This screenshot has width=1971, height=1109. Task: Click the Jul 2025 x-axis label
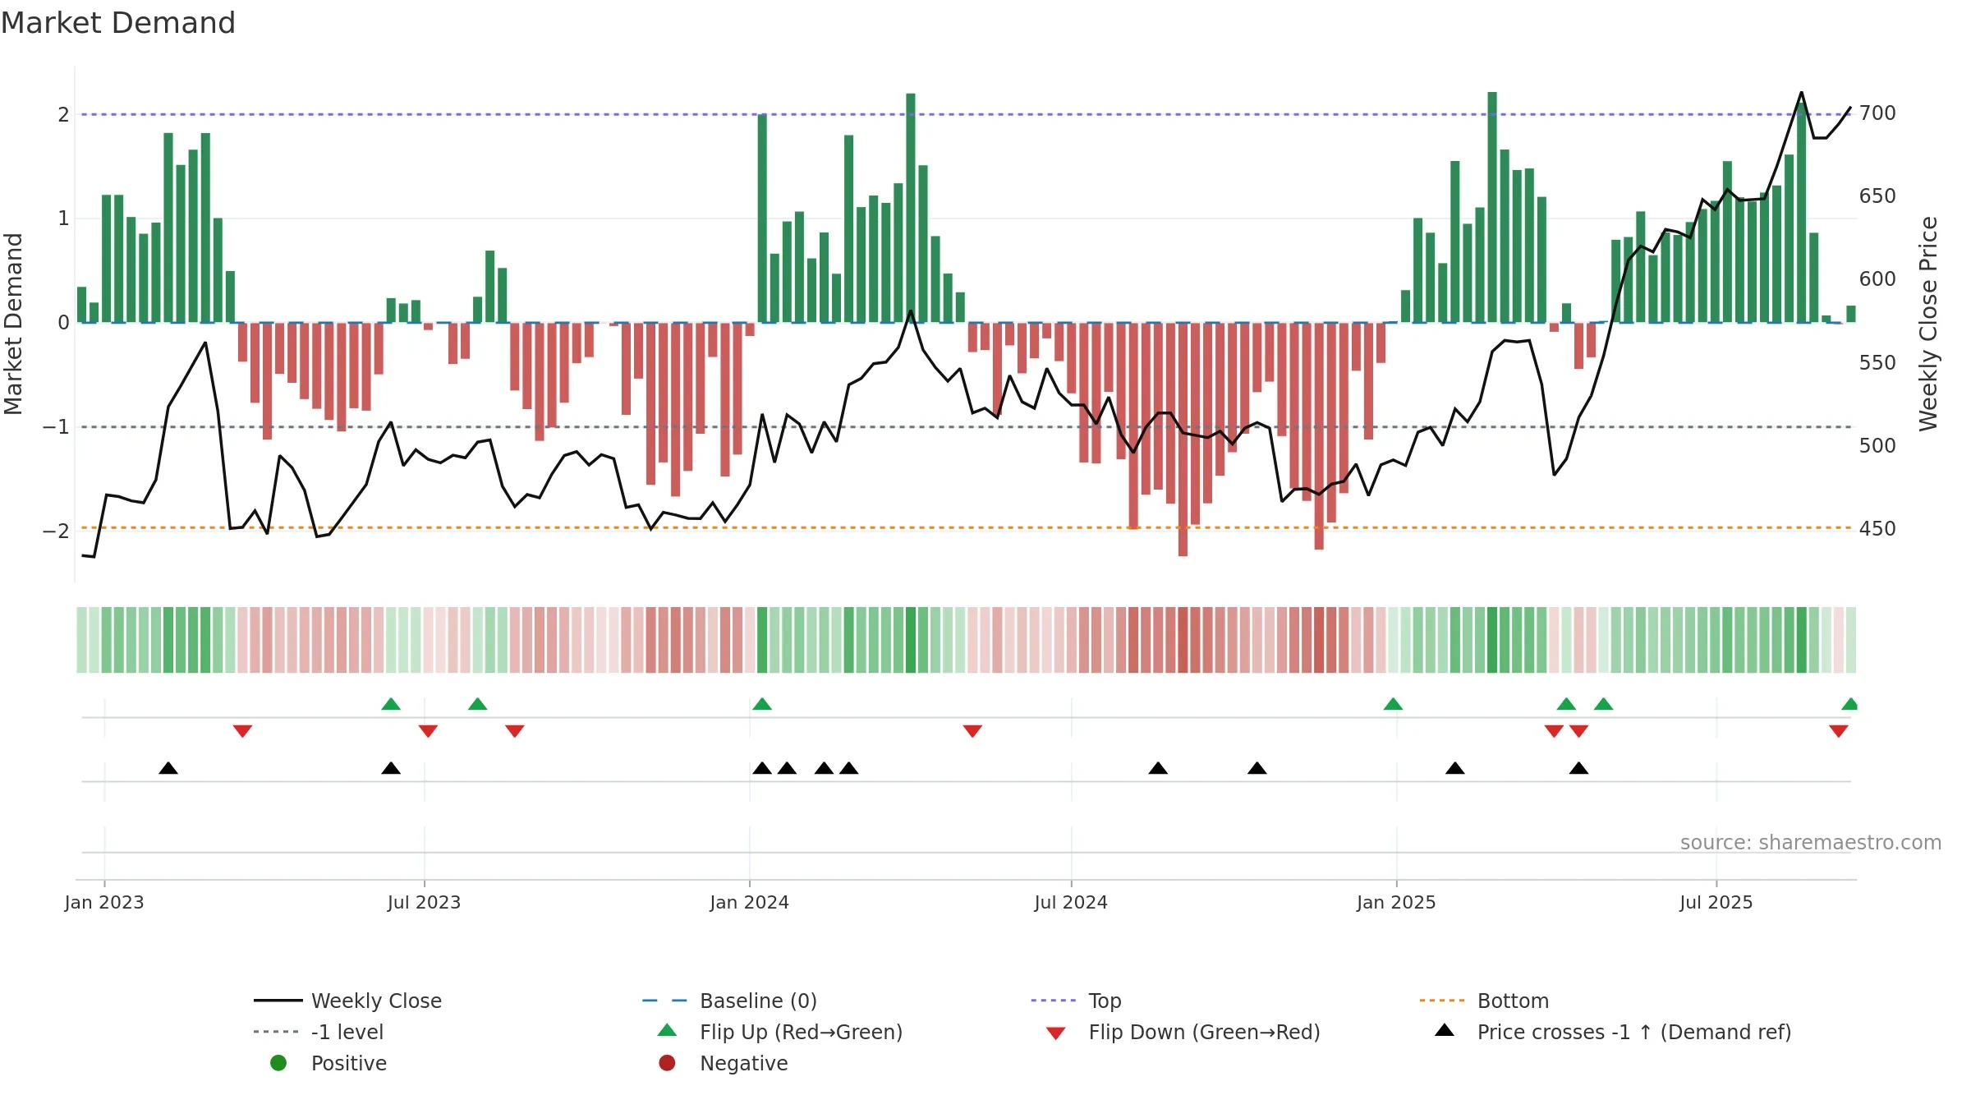click(x=1716, y=903)
